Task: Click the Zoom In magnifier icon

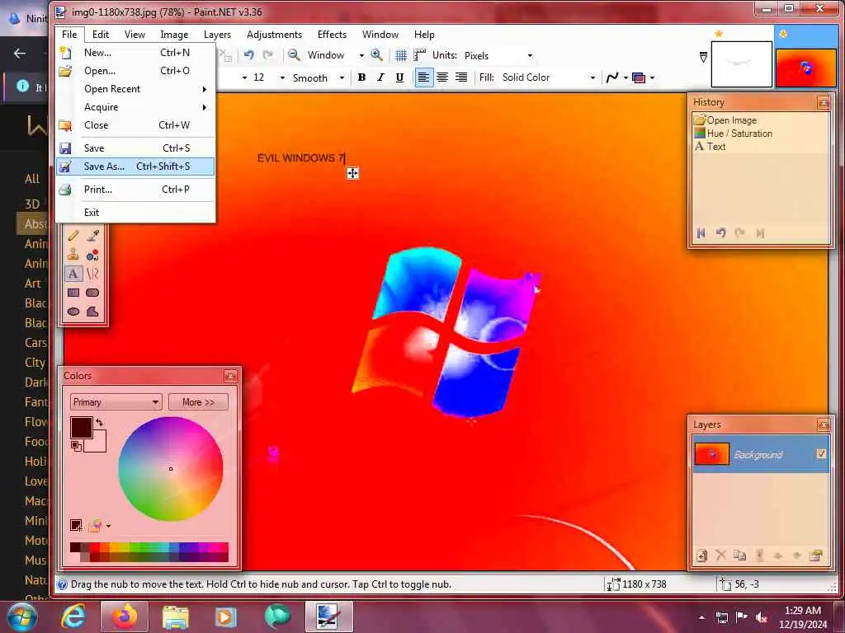Action: point(376,55)
